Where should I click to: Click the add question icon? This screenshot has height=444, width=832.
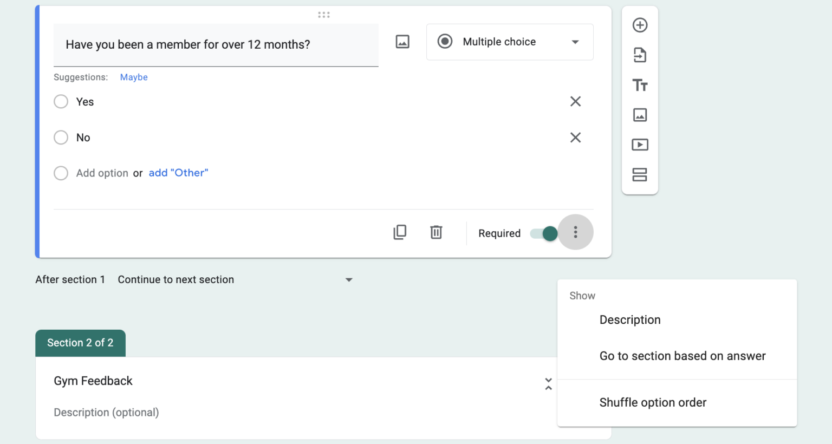tap(640, 25)
